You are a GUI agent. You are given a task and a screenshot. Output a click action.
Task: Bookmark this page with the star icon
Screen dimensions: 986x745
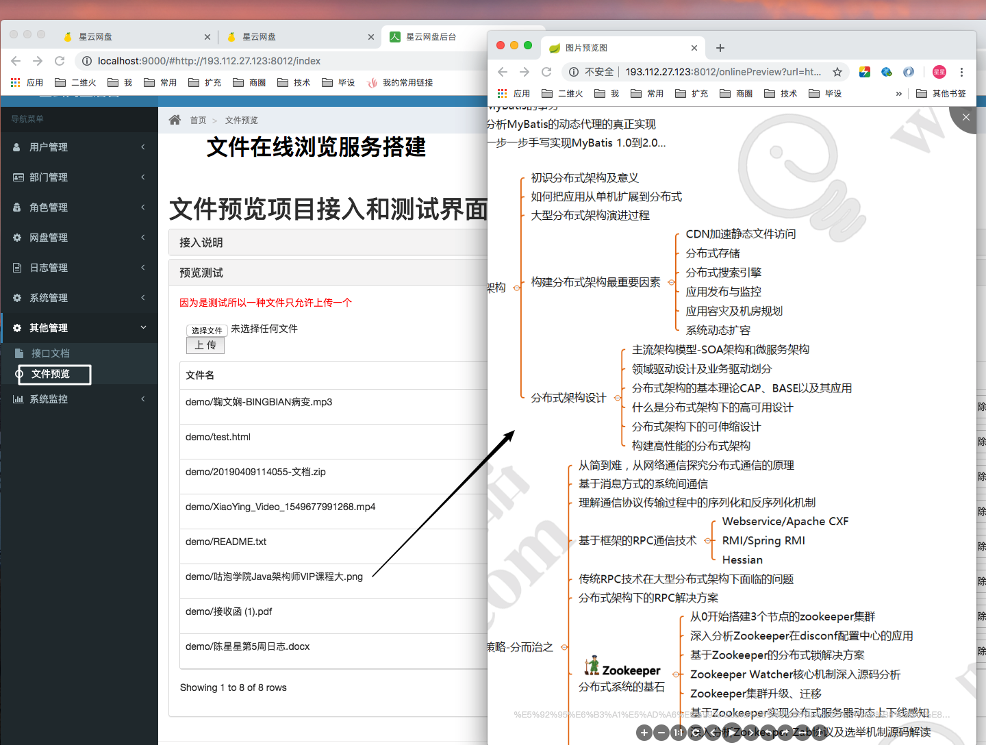837,72
